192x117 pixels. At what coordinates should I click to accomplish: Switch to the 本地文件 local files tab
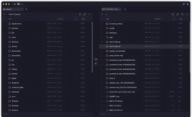[x=13, y=9]
